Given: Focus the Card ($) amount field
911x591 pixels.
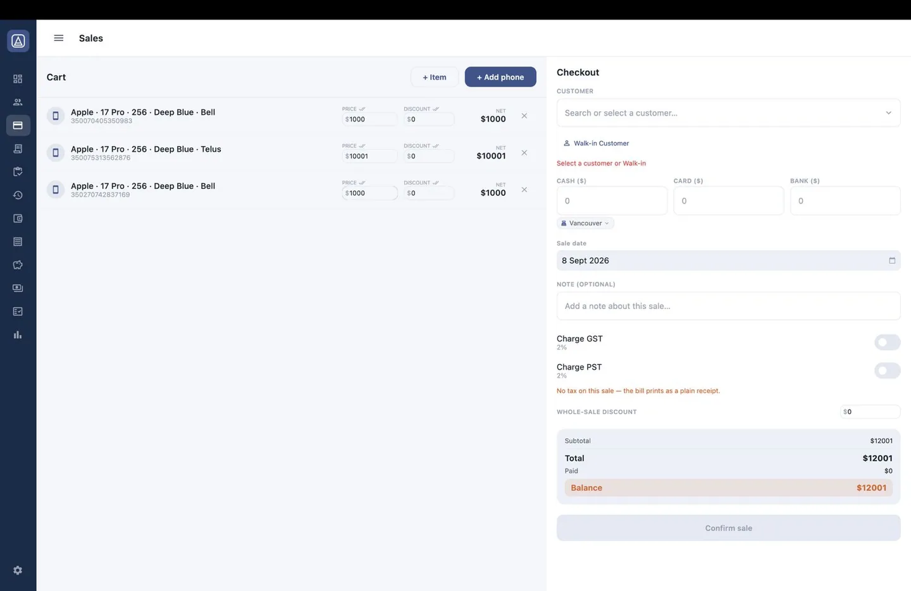Looking at the screenshot, I should coord(728,200).
